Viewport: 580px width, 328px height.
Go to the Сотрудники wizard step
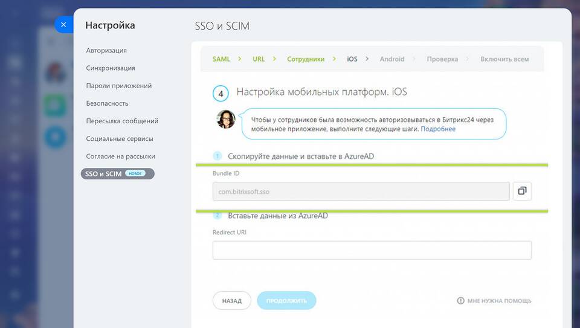coord(306,59)
